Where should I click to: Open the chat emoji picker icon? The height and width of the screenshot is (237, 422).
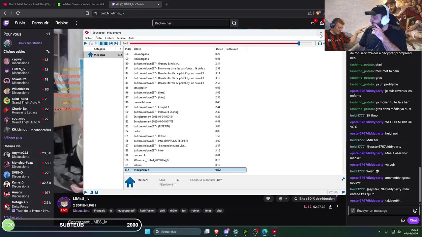click(x=415, y=211)
